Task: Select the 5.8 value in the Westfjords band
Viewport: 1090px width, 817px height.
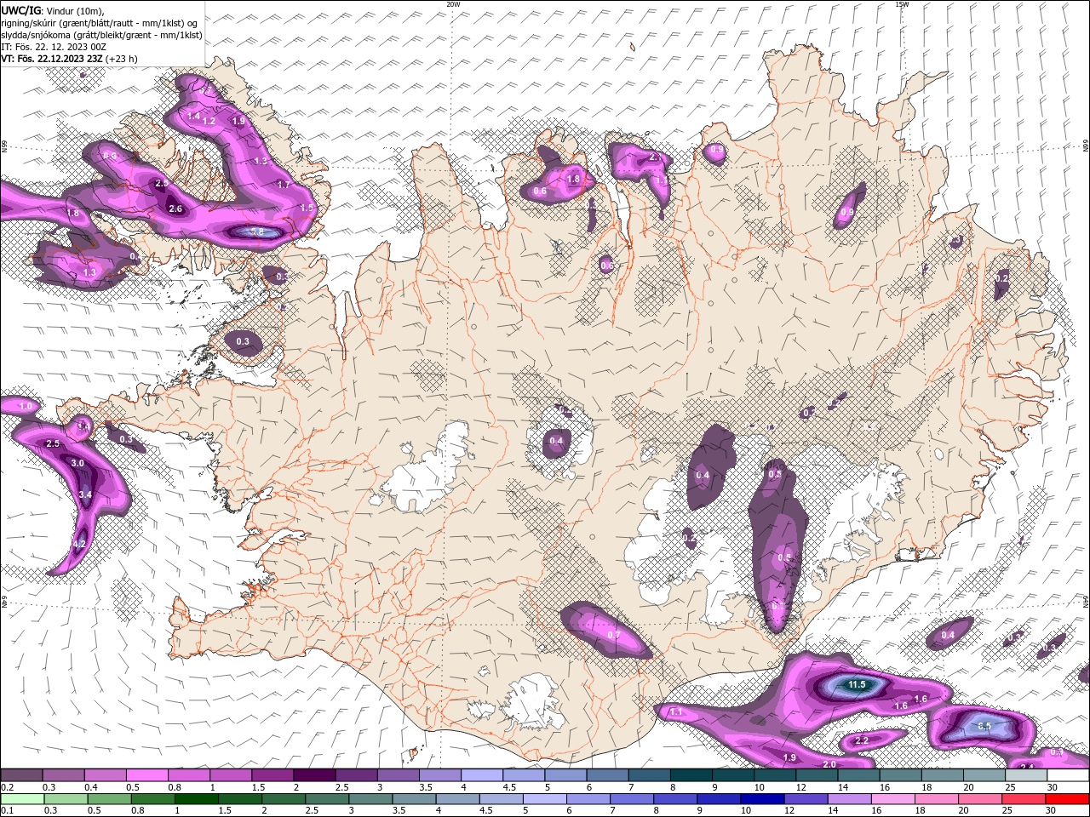Action: pos(257,231)
